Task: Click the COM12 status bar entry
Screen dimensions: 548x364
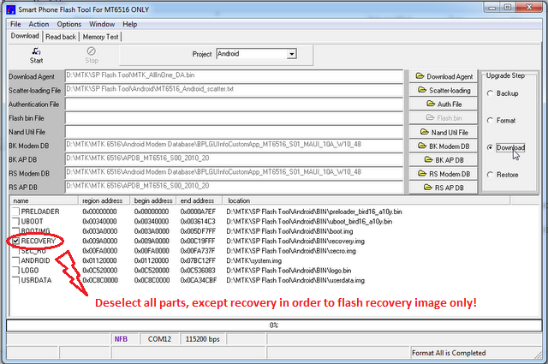Action: [x=159, y=339]
